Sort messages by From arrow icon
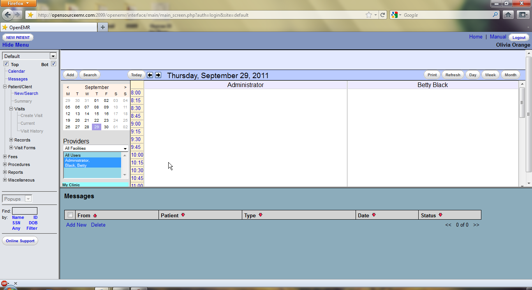 click(95, 215)
